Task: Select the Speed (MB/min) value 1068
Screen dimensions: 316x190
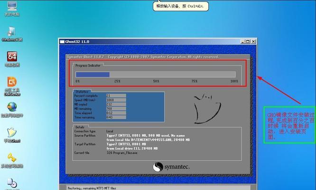Action: pyautogui.click(x=116, y=100)
